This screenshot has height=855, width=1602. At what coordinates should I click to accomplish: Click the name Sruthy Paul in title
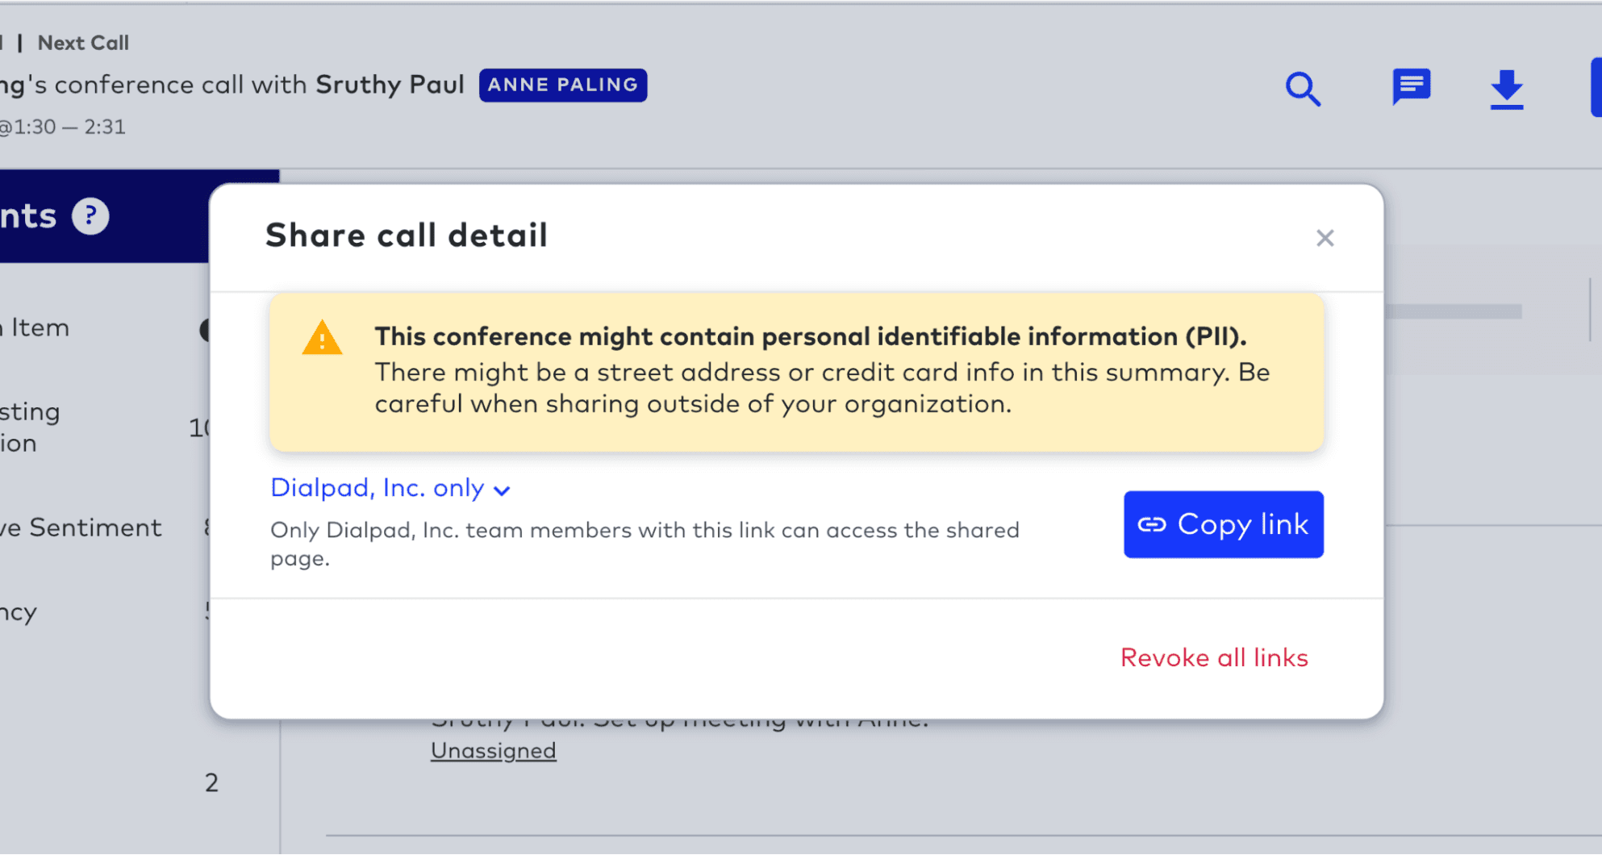tap(390, 85)
